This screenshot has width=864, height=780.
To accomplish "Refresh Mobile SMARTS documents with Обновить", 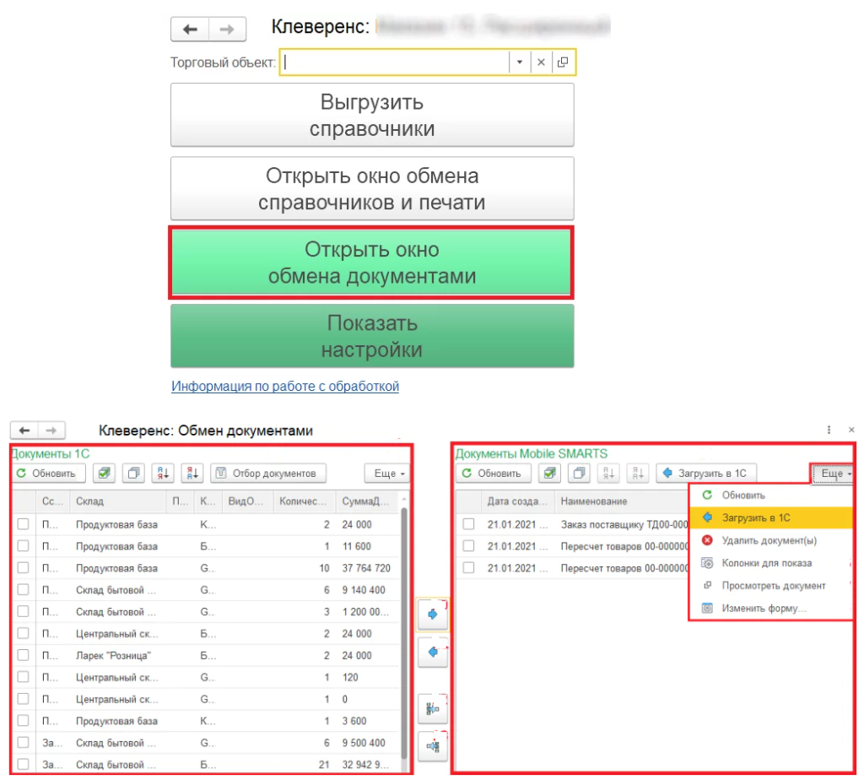I will 493,473.
